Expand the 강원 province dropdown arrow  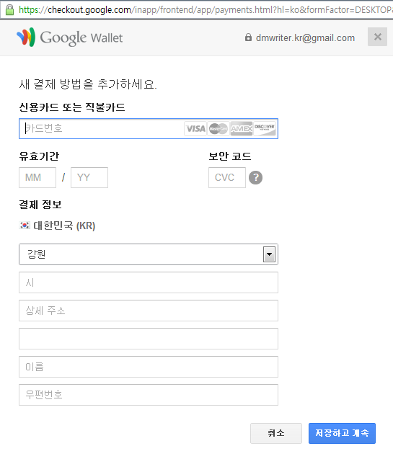[269, 254]
